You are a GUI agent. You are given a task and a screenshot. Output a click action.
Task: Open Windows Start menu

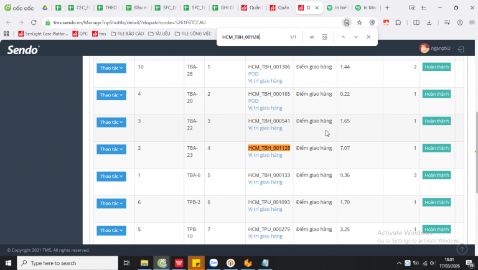click(8, 263)
